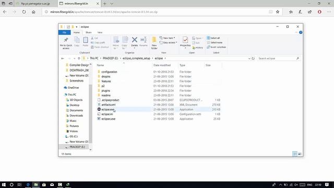Expand recent locations arrow in Explorer

click(x=74, y=58)
